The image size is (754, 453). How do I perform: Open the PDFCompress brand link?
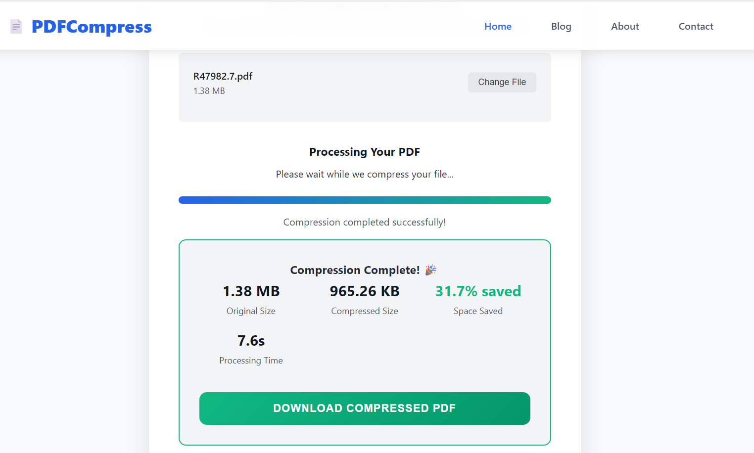92,27
